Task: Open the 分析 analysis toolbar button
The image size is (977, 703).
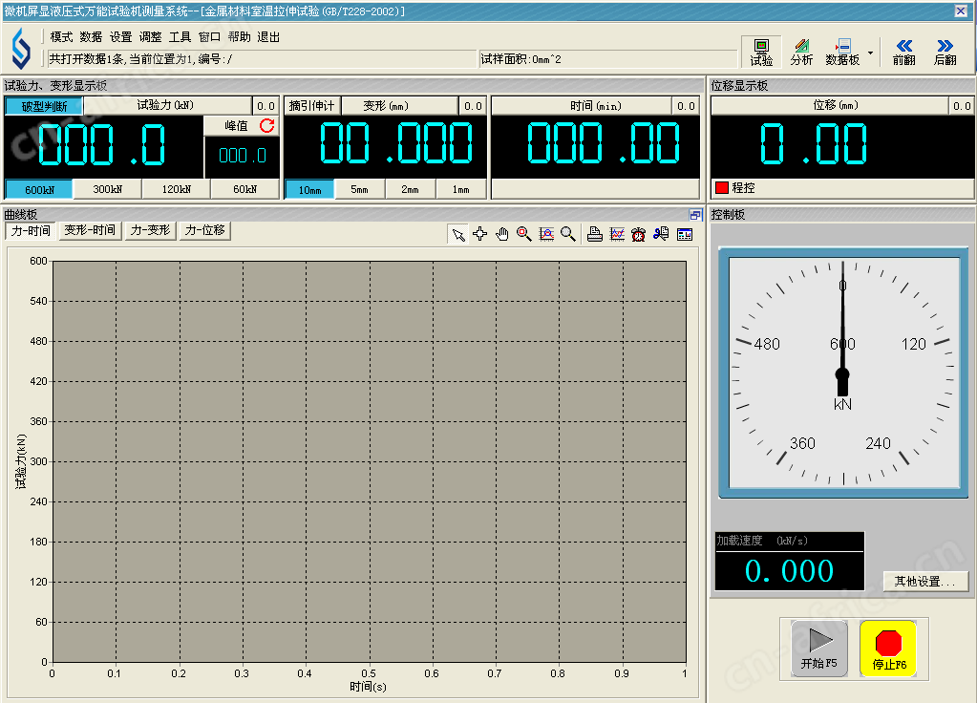Action: coord(801,51)
